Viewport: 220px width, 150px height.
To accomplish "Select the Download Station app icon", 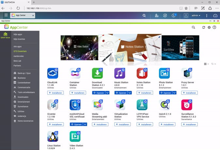I will tap(97, 73).
